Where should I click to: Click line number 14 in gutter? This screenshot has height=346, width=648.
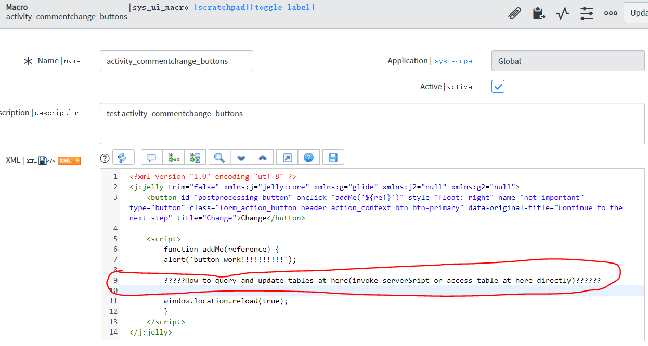click(114, 332)
